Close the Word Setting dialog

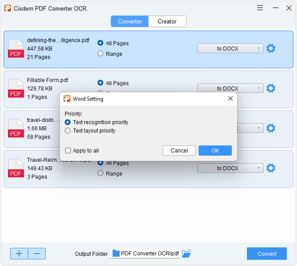click(231, 98)
